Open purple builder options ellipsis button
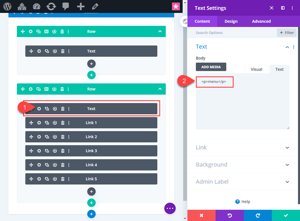The image size is (300, 221). coord(170,208)
